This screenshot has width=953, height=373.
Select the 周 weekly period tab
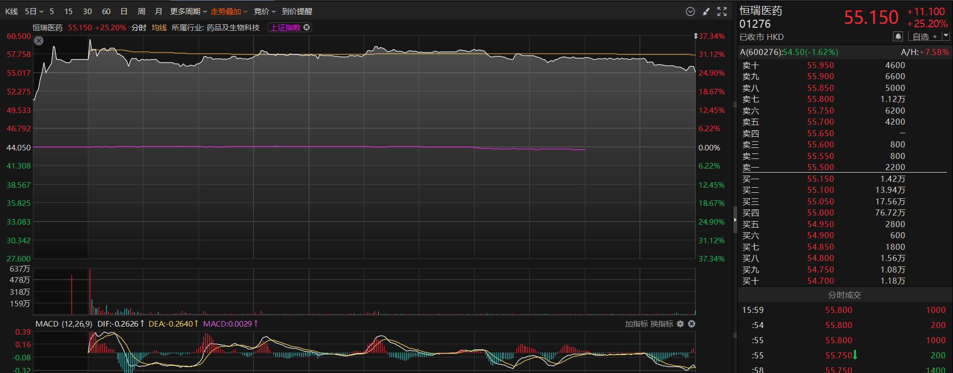pyautogui.click(x=141, y=12)
